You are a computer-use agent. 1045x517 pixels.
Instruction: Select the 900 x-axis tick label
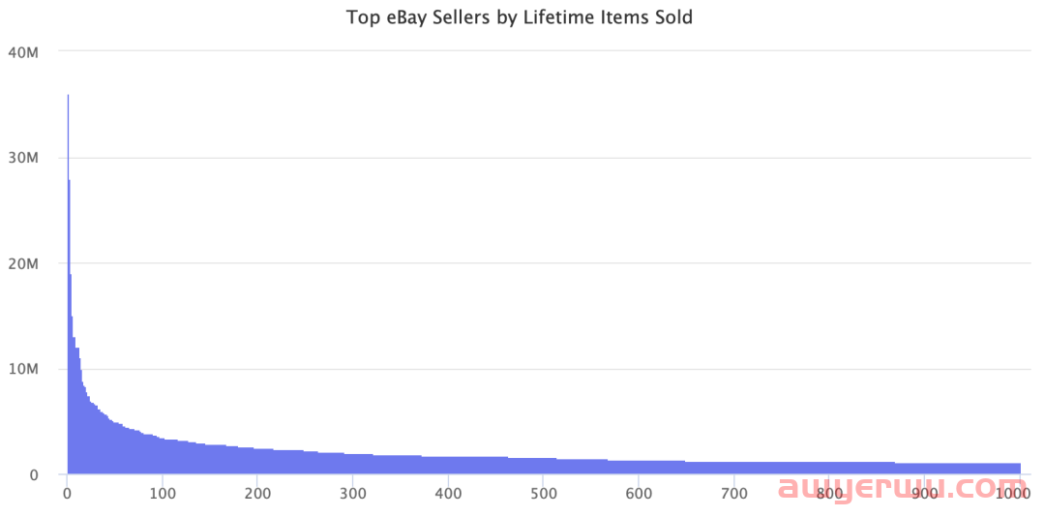click(x=925, y=494)
